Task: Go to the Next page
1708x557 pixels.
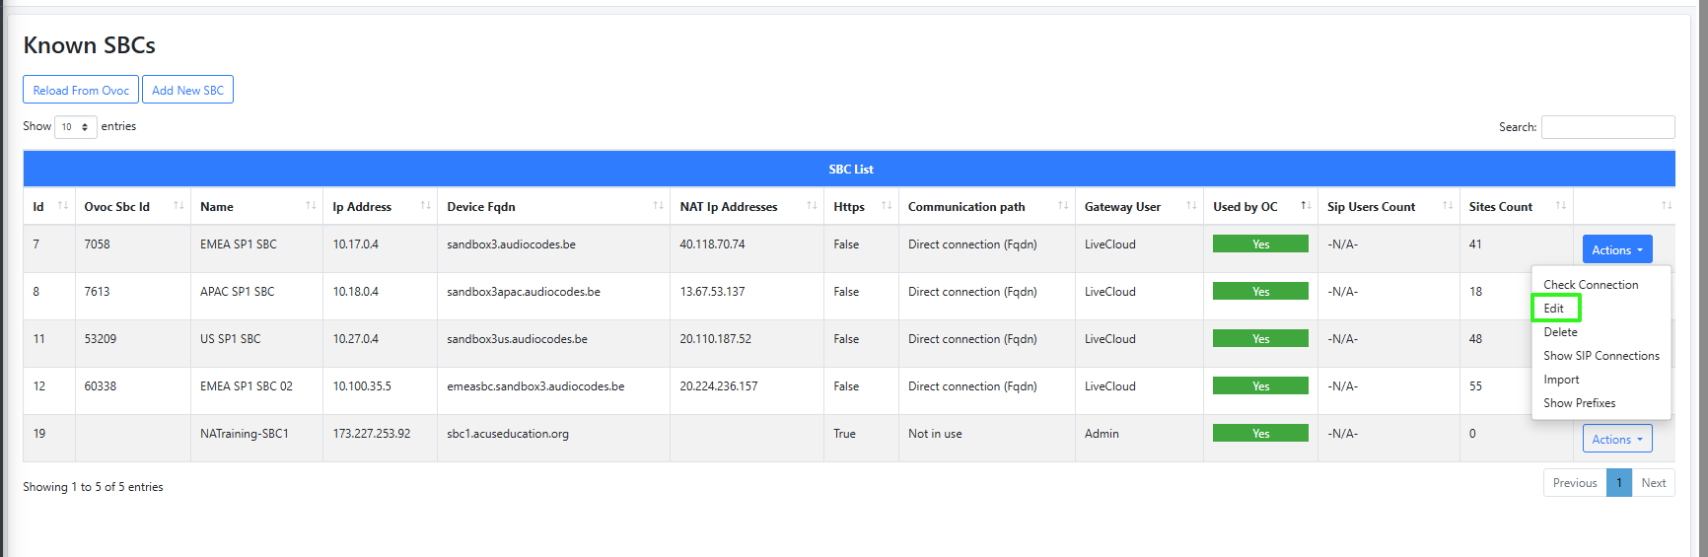Action: tap(1653, 483)
